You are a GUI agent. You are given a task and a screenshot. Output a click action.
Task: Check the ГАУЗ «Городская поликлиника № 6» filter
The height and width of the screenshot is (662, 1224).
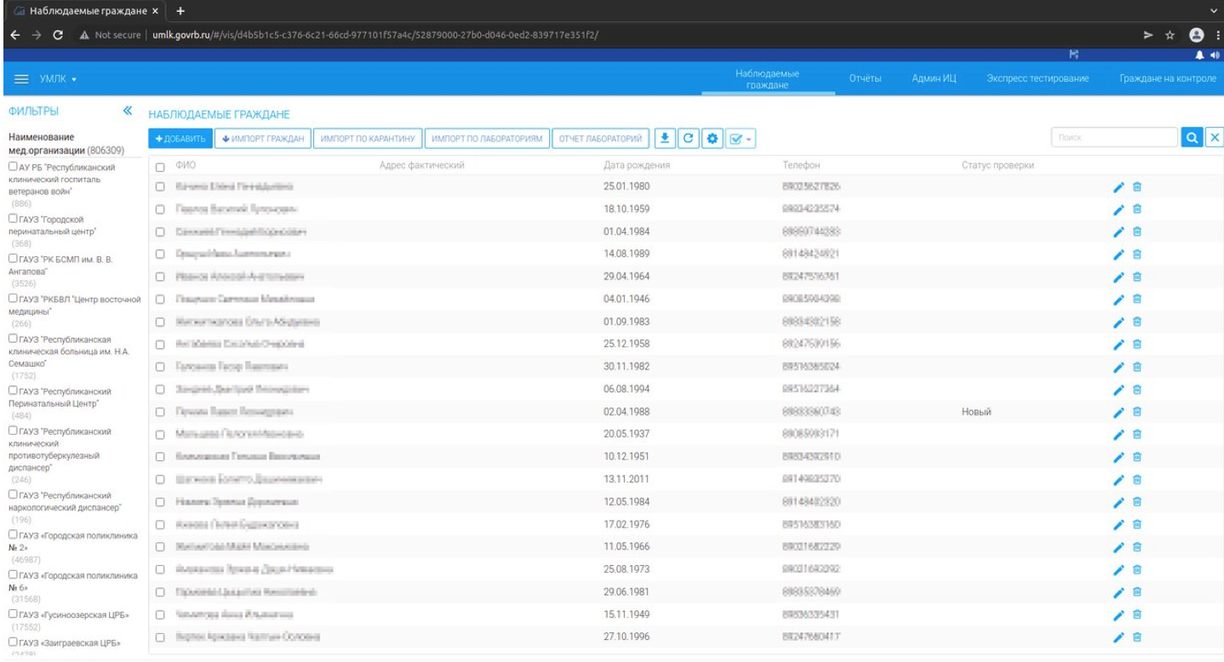[x=12, y=577]
